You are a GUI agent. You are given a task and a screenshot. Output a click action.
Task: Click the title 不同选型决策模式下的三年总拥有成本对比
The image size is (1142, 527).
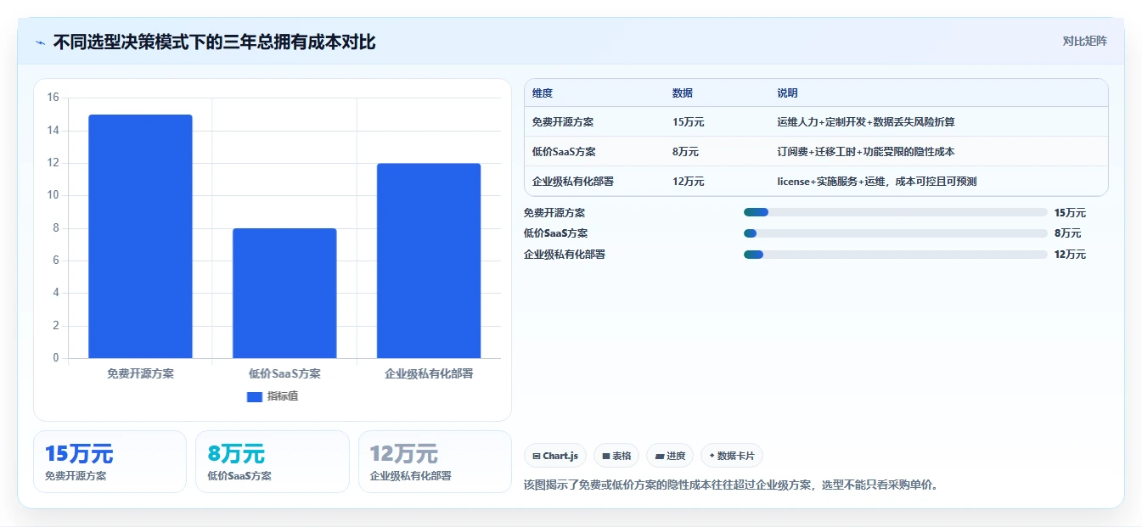tap(214, 42)
